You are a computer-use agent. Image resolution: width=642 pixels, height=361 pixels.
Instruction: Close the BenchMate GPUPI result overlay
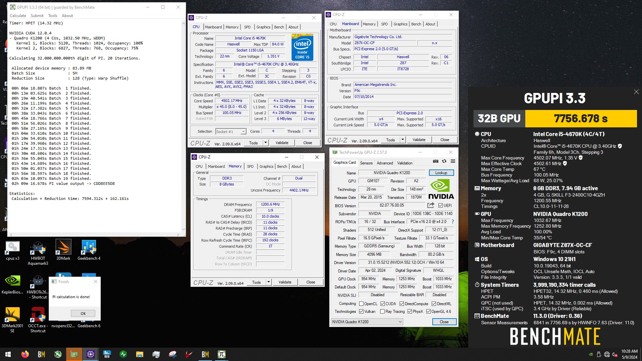coord(636,92)
